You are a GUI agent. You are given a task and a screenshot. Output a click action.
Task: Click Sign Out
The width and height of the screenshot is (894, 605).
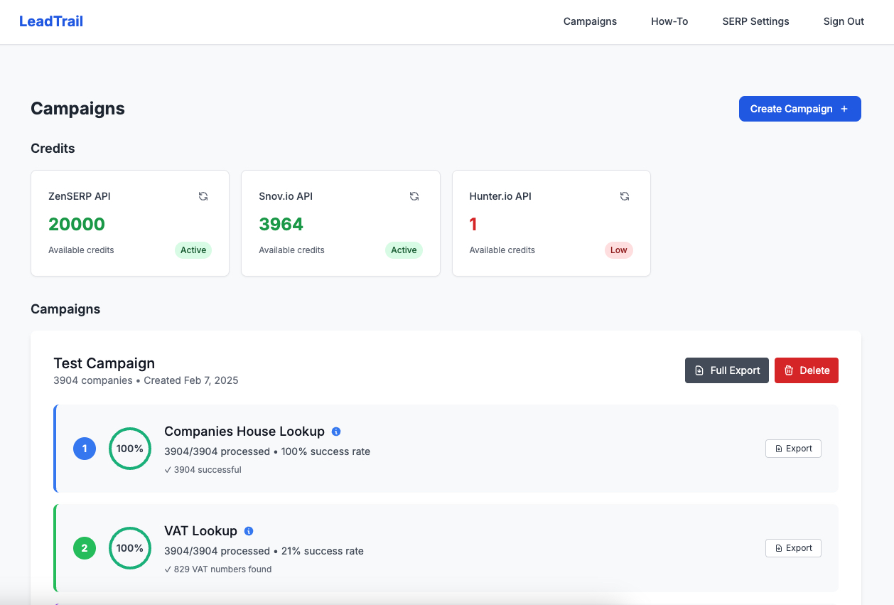point(844,21)
